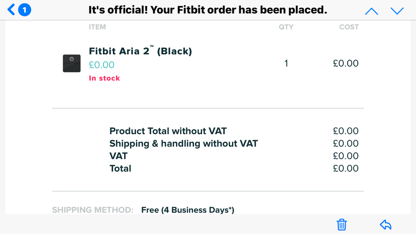Tap the QTY column header
The width and height of the screenshot is (416, 234).
pos(286,27)
